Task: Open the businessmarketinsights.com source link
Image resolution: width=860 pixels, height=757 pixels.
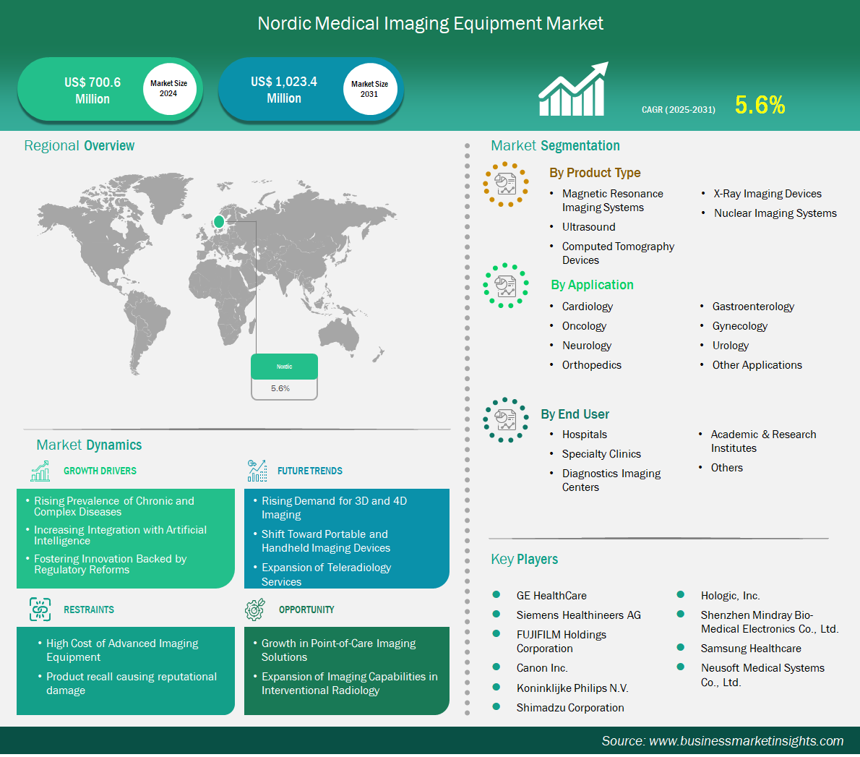Action: coord(723,741)
